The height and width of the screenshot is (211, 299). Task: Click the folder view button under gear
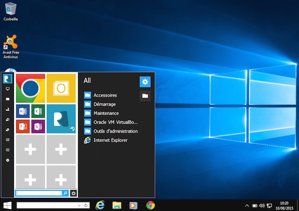[145, 96]
